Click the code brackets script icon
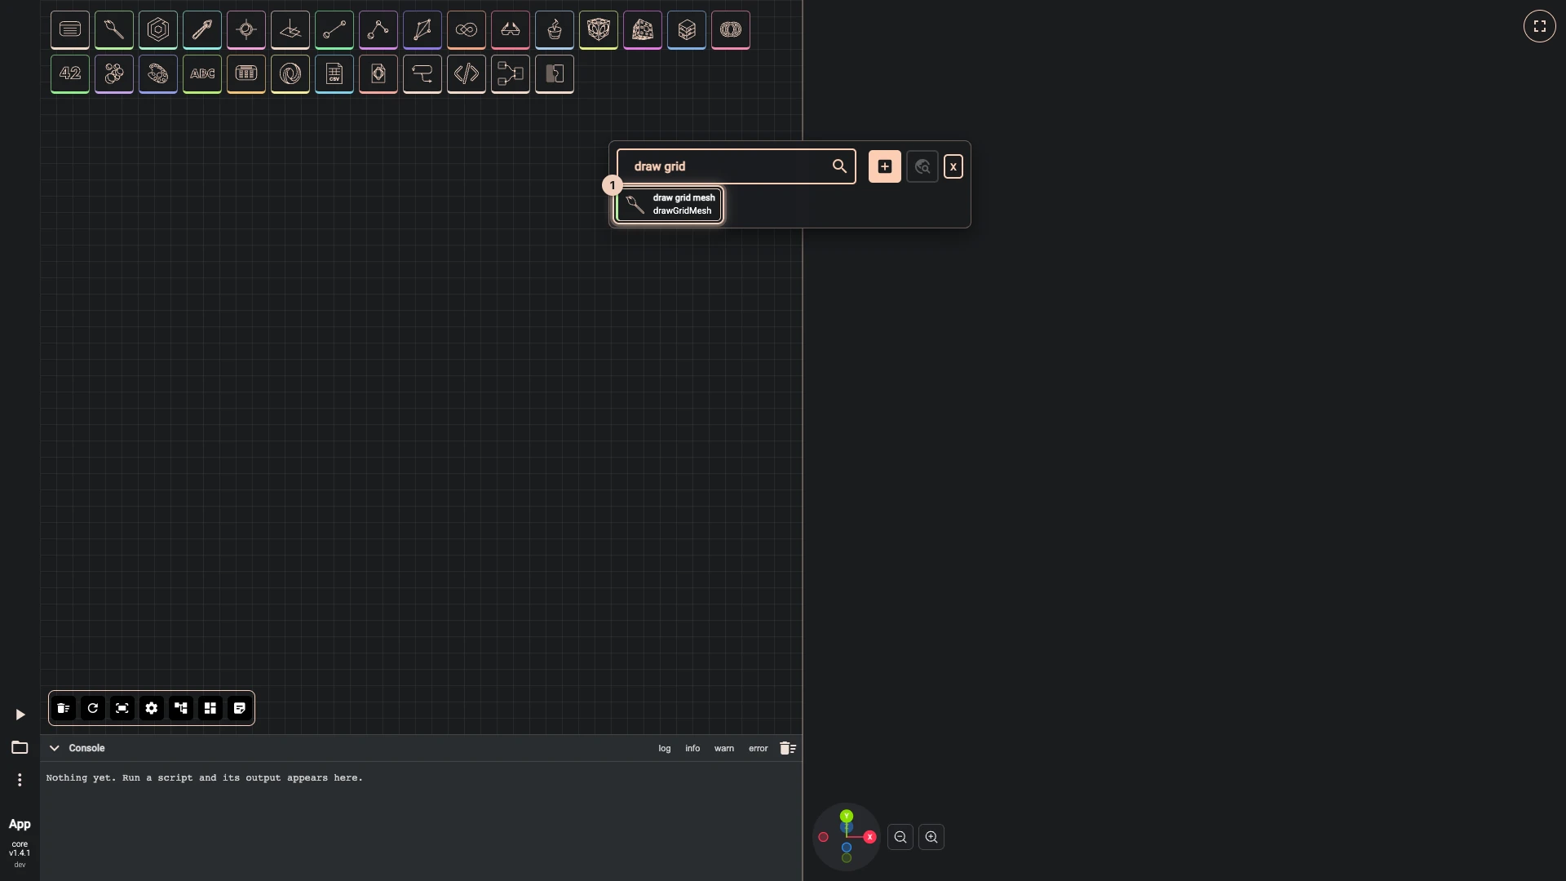This screenshot has width=1566, height=881. coord(467,74)
